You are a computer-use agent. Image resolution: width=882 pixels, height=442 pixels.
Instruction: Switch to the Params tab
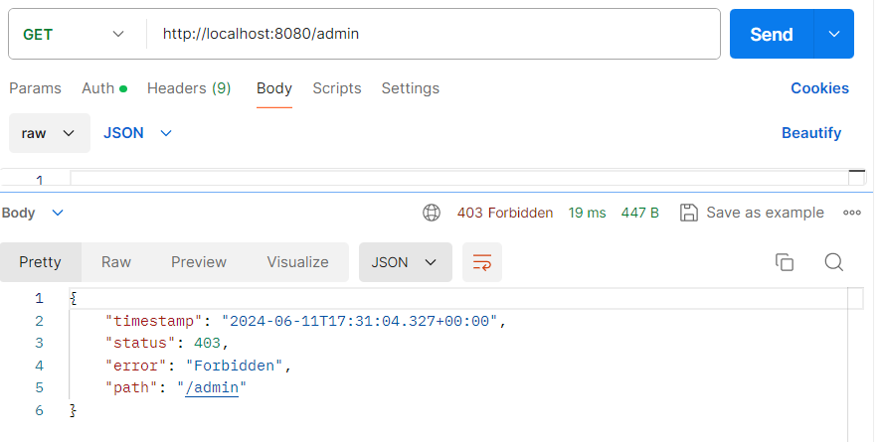pos(35,88)
